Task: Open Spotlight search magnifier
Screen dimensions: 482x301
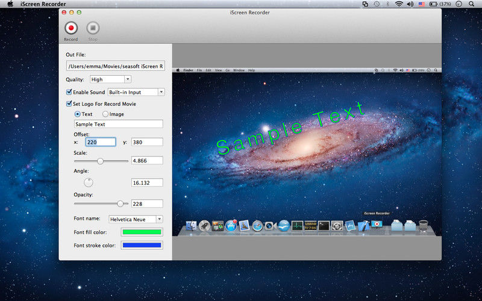Action: coord(471,4)
